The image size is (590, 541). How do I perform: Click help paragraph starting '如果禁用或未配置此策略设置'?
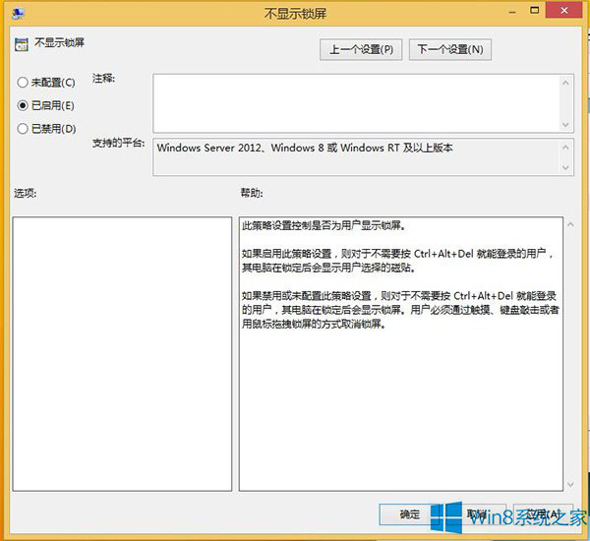(x=400, y=310)
